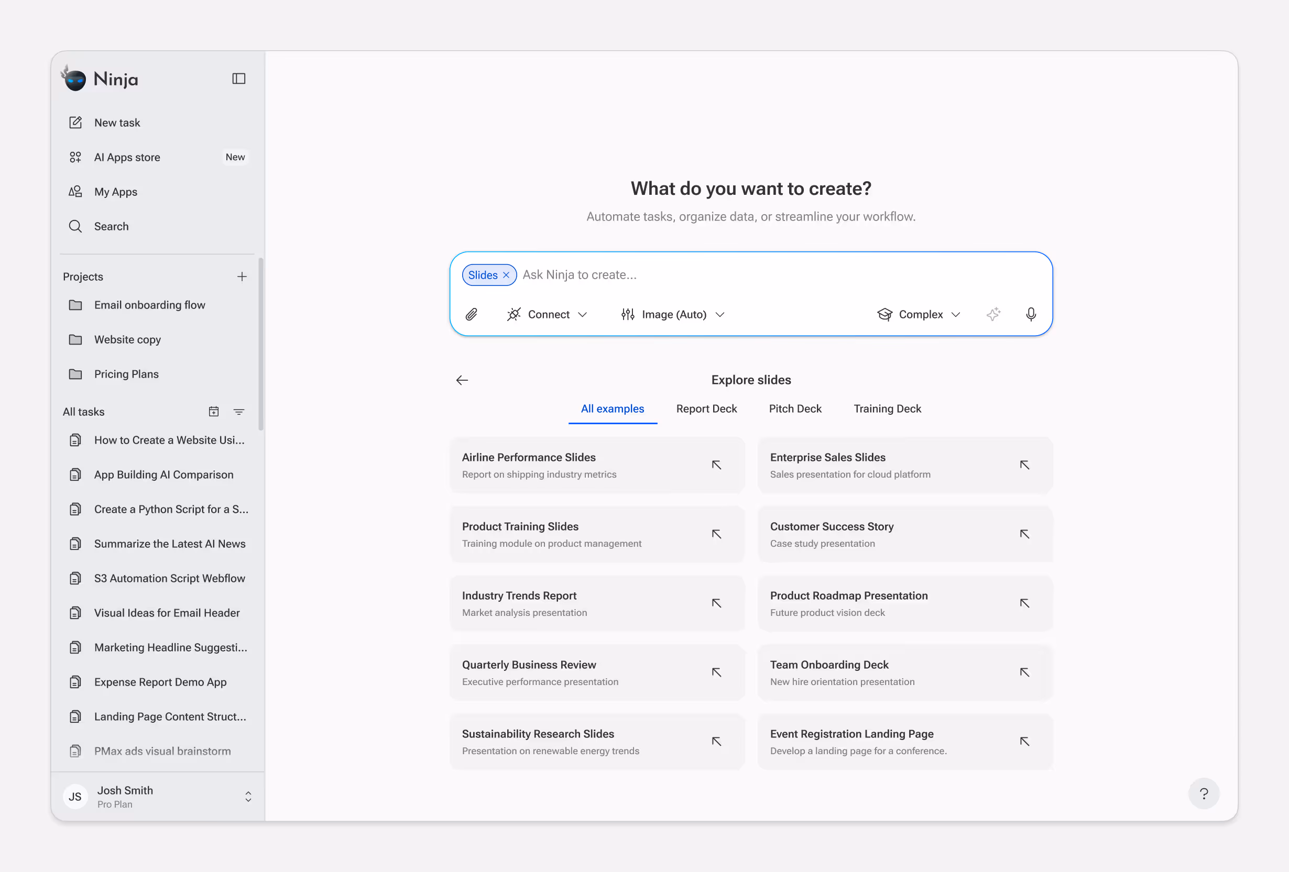Go back using the left arrow
1289x872 pixels.
click(x=462, y=380)
